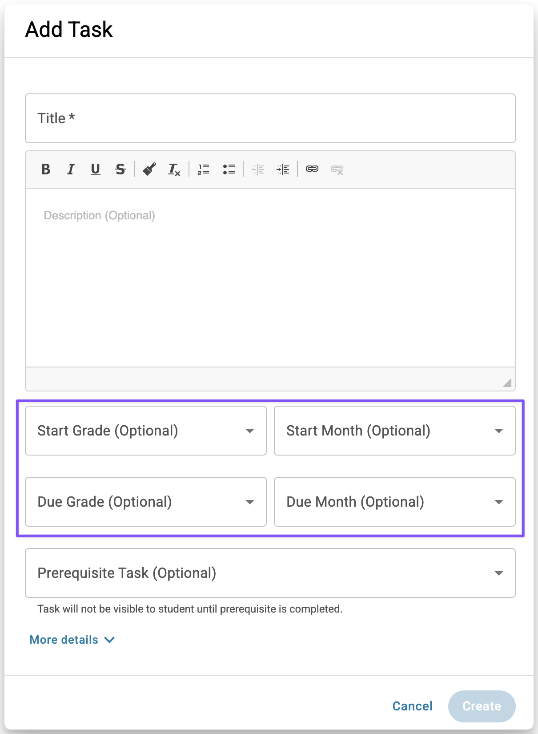The width and height of the screenshot is (538, 734).
Task: Insert a link in the description
Action: tap(312, 169)
